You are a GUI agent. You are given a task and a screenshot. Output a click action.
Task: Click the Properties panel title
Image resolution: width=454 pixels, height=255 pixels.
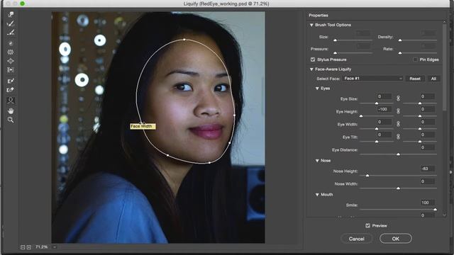coord(319,16)
